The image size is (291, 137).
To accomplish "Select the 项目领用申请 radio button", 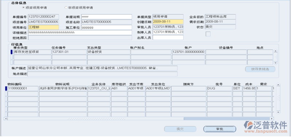I will click(23, 8).
